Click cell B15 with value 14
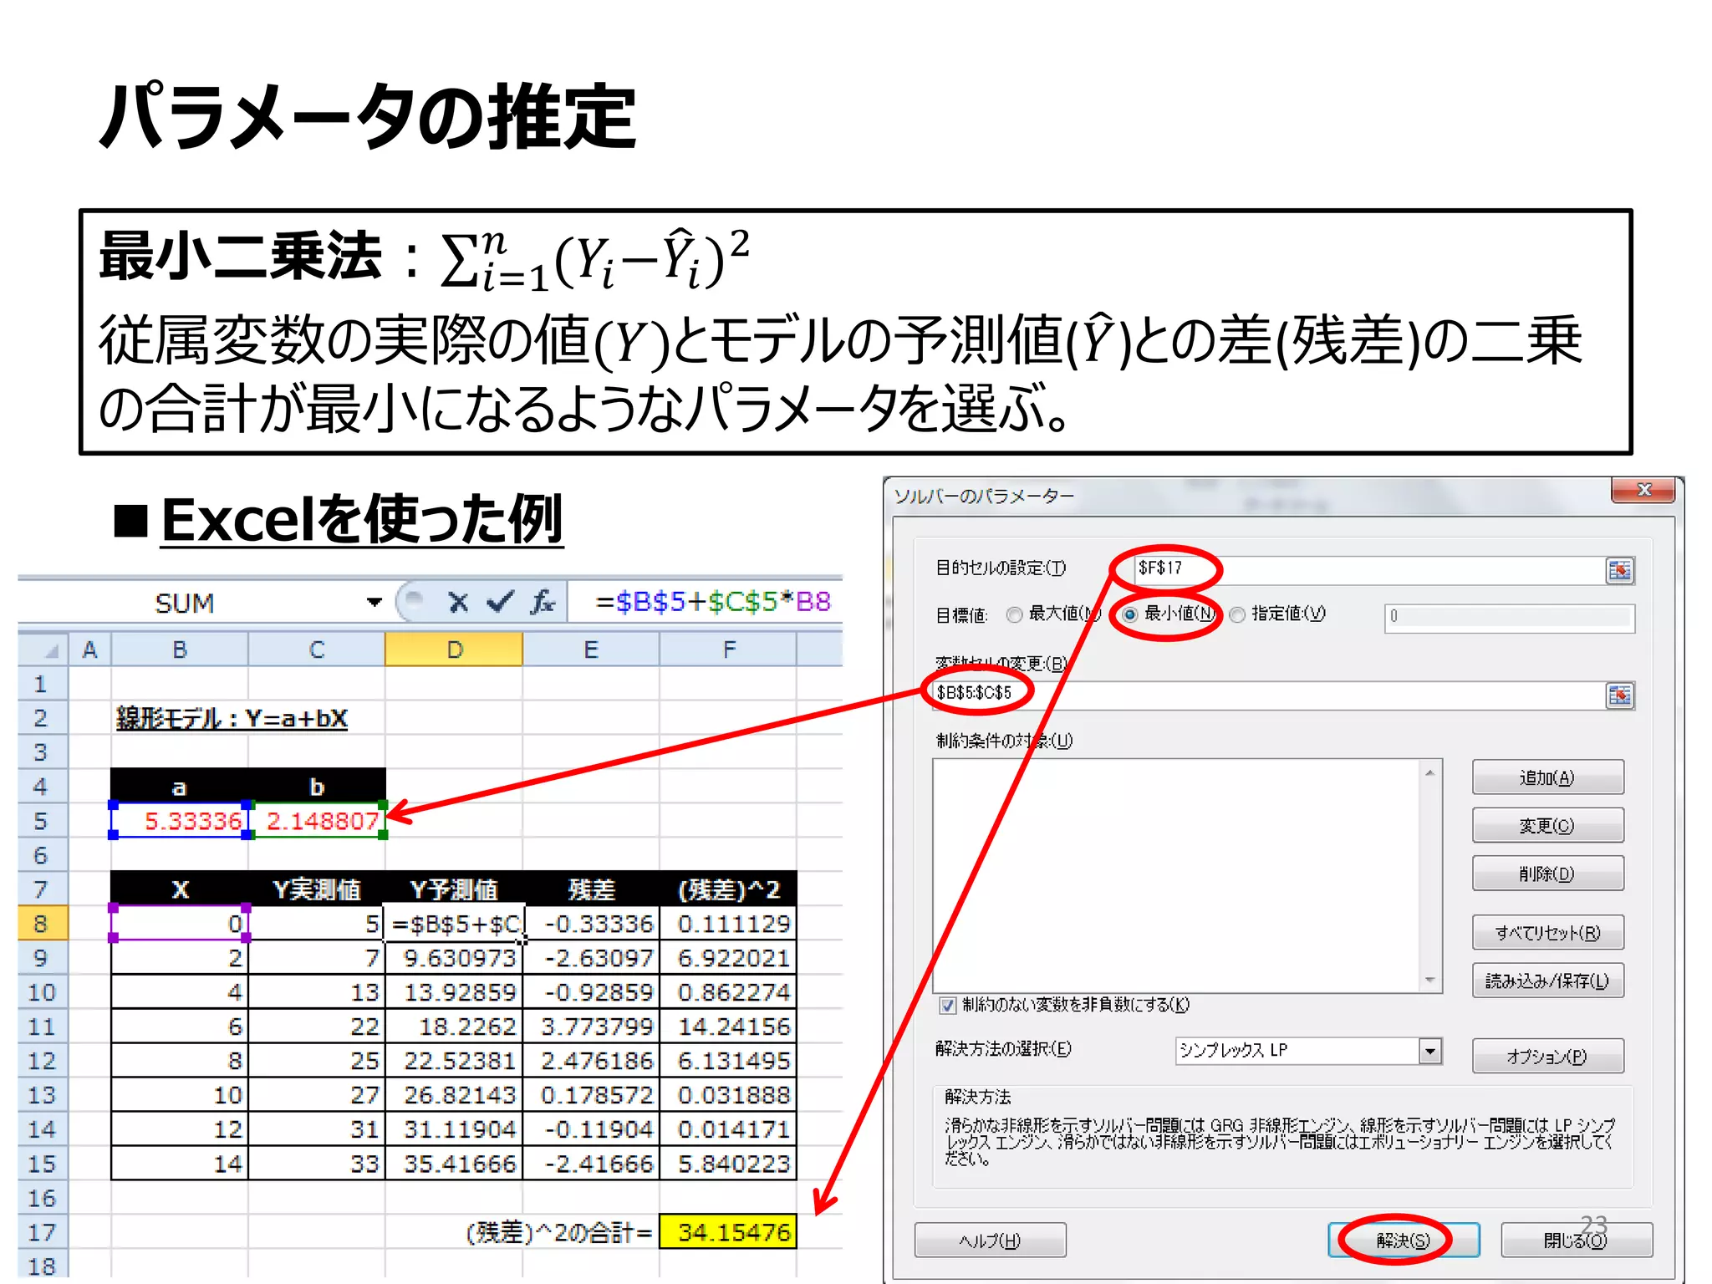 tap(180, 1164)
